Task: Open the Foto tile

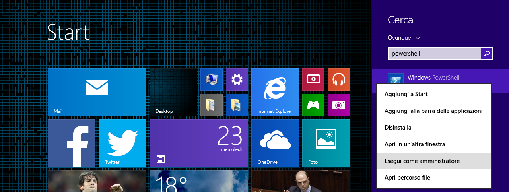Action: tap(326, 143)
